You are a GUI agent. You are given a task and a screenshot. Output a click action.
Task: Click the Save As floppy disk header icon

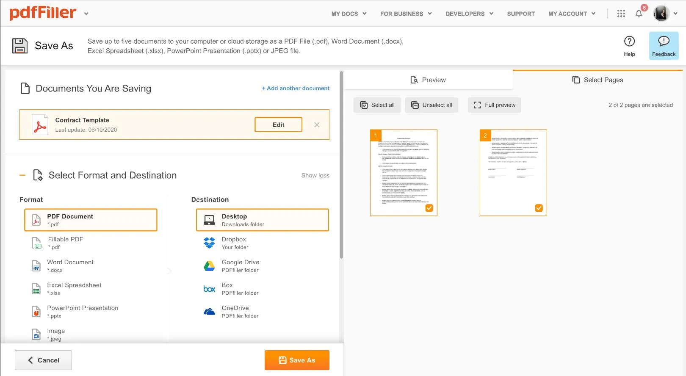(19, 46)
